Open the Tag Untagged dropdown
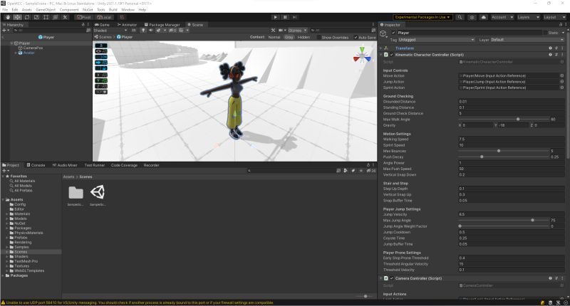The height and width of the screenshot is (306, 570). pos(436,40)
